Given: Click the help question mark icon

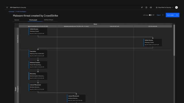Looking at the screenshot, I should pyautogui.click(x=146, y=7).
